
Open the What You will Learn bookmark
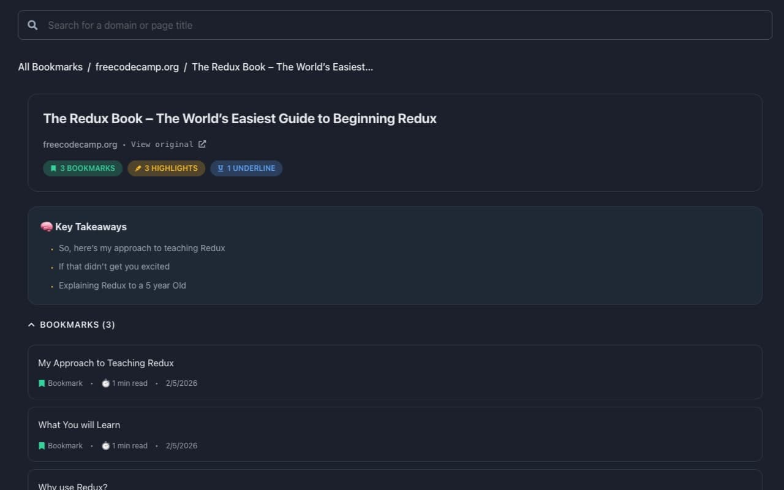[x=79, y=424]
